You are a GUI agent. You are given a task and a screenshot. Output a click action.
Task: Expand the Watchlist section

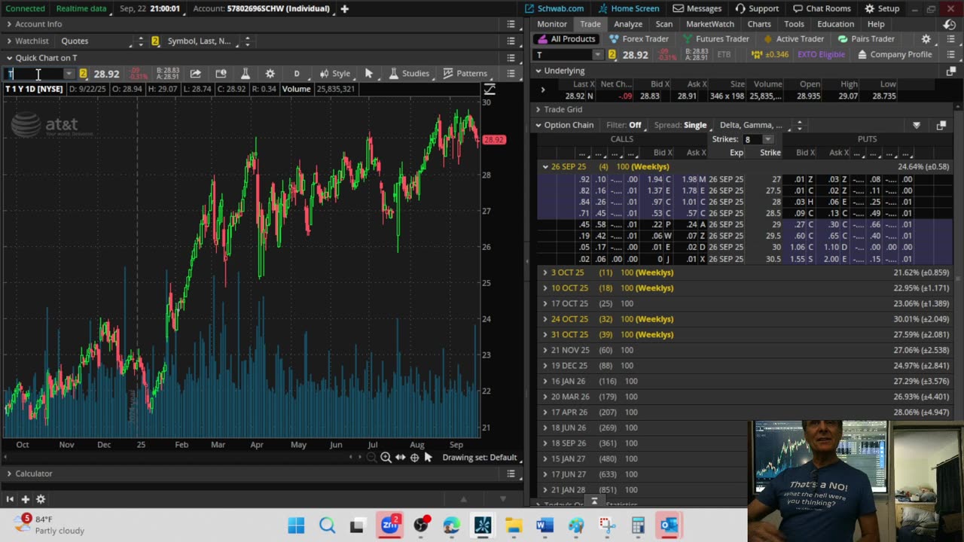point(9,41)
